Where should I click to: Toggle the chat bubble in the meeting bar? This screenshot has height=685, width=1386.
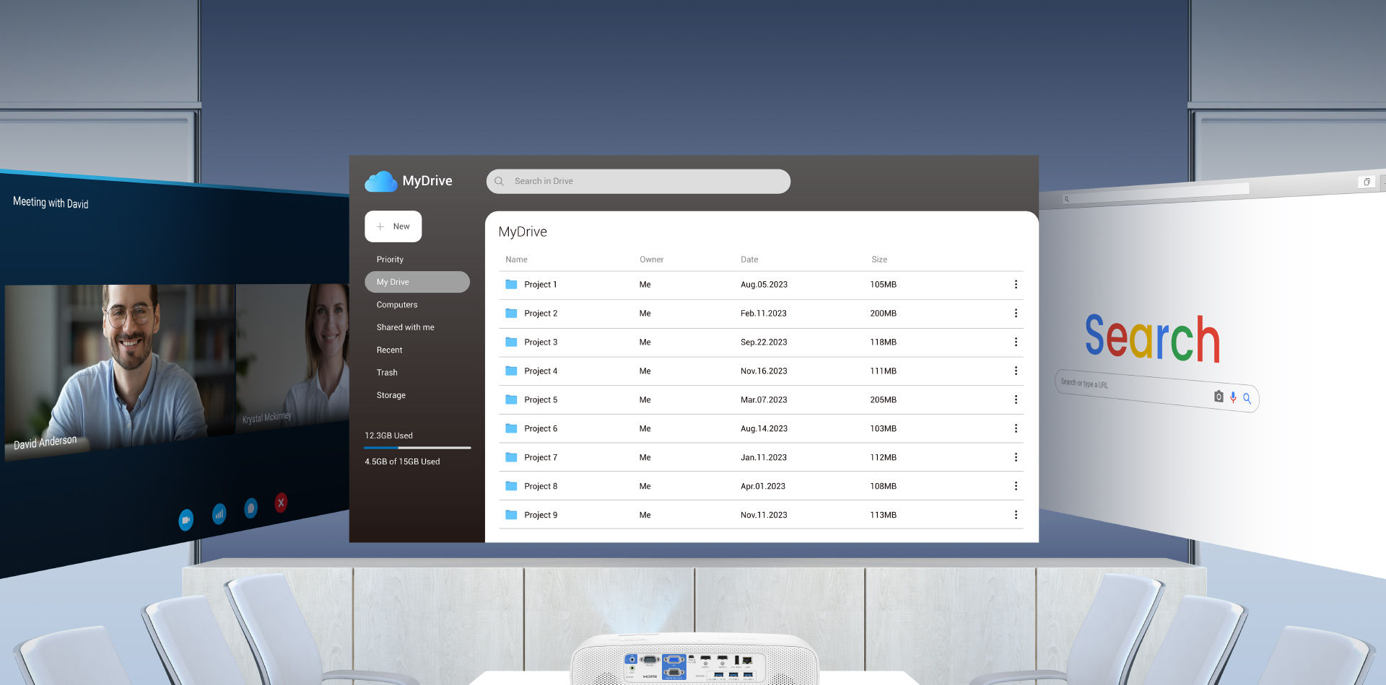click(x=250, y=508)
